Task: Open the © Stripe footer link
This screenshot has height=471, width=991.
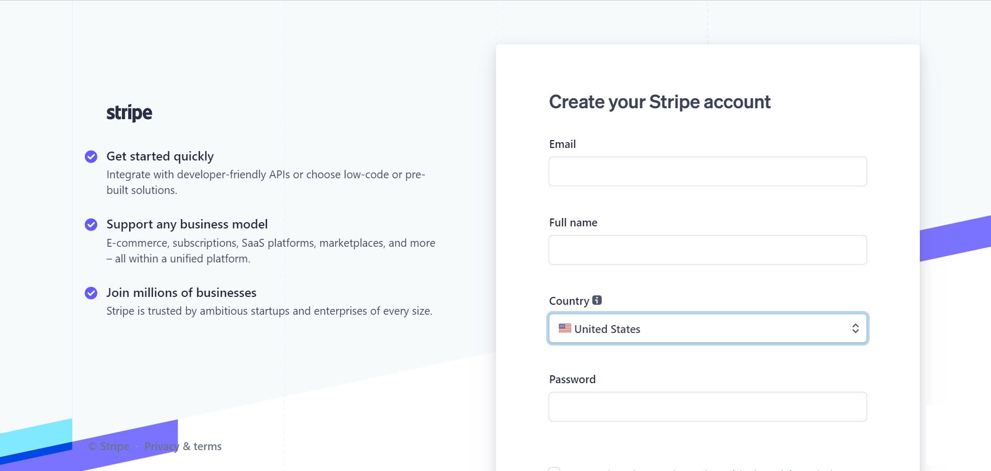Action: [x=109, y=446]
